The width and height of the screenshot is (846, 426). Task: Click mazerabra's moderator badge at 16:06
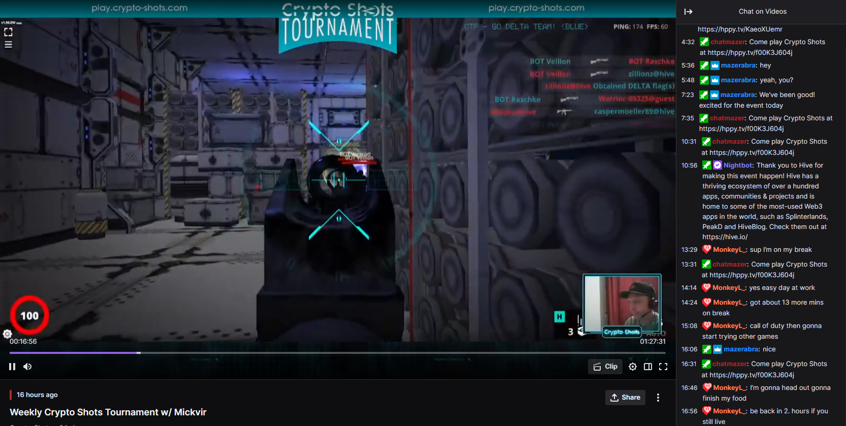pyautogui.click(x=706, y=349)
